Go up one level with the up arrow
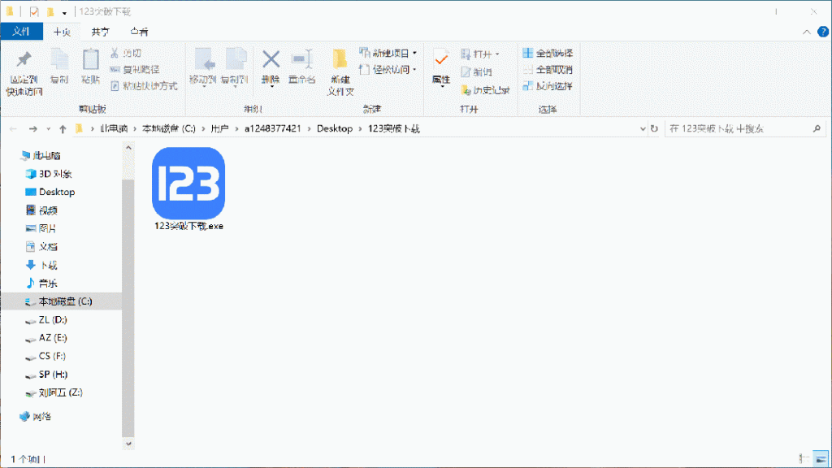The width and height of the screenshot is (832, 468). click(63, 128)
